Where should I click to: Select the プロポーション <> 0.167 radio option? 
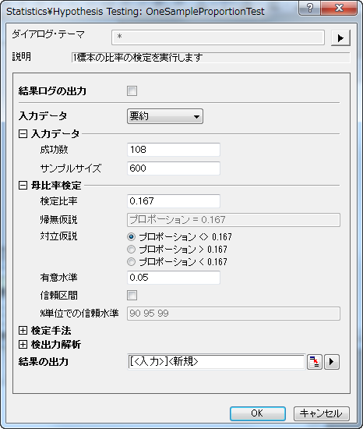[x=132, y=236]
